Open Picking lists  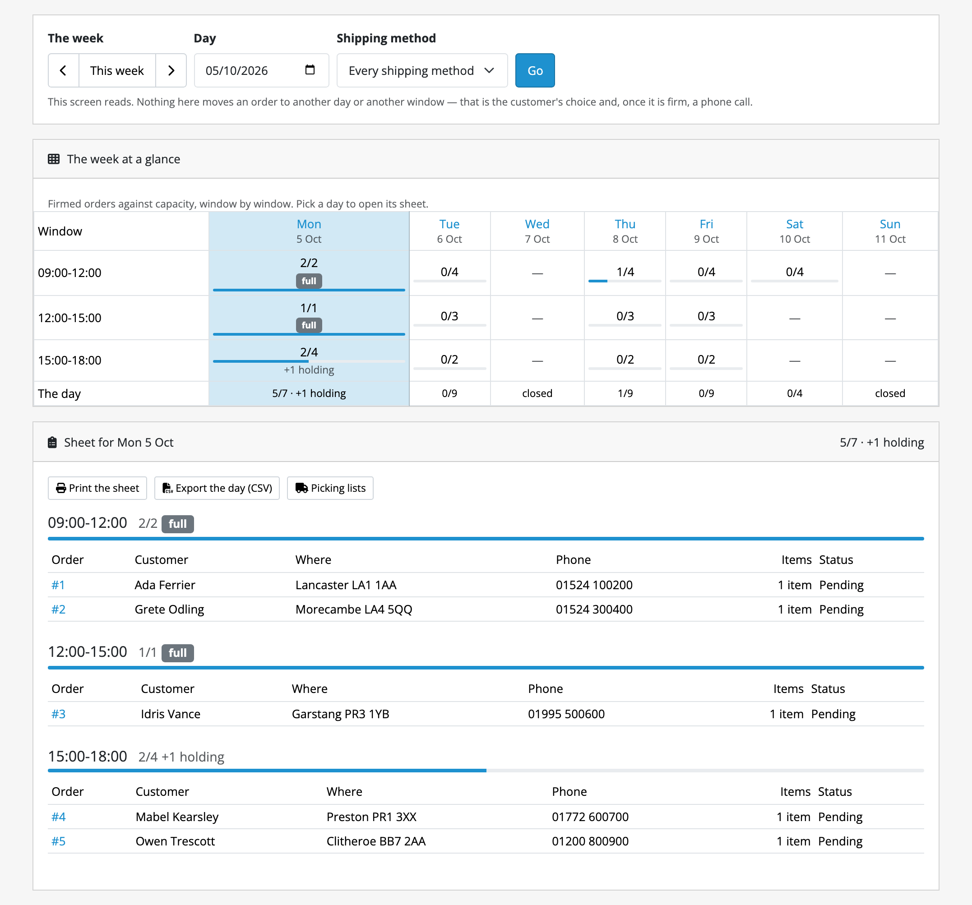tap(330, 488)
